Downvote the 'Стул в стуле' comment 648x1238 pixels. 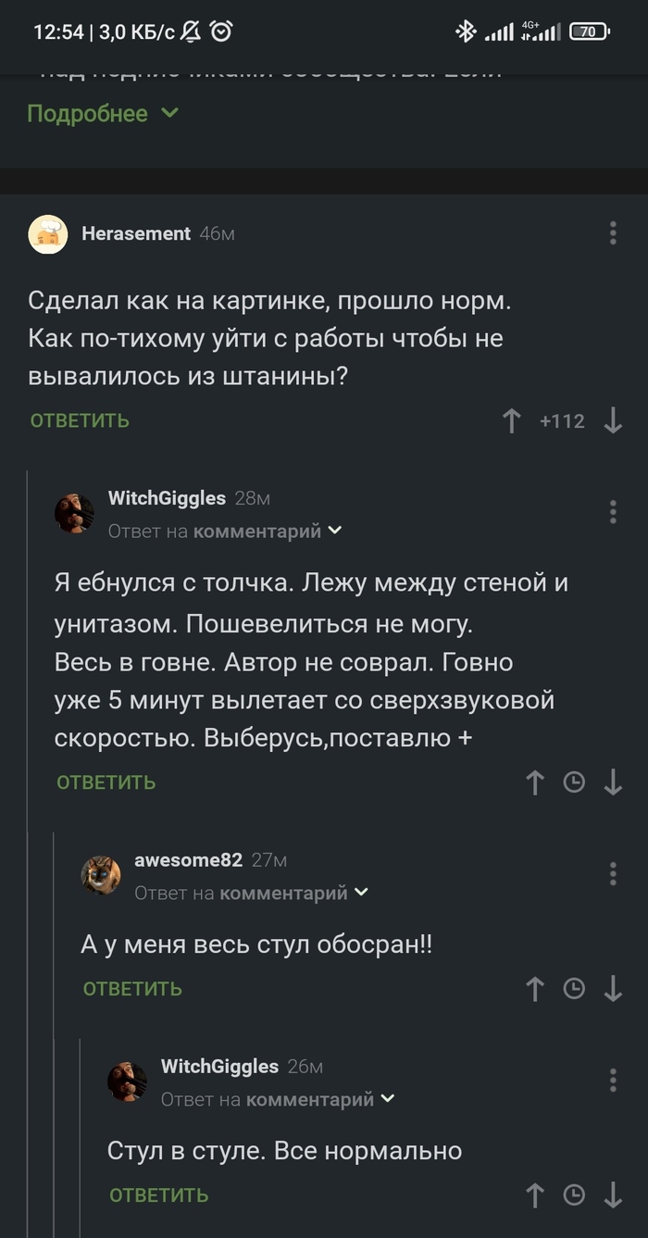[x=613, y=1195]
